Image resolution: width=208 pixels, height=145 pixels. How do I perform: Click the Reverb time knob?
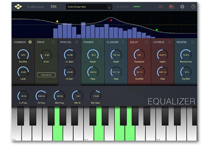186,55
